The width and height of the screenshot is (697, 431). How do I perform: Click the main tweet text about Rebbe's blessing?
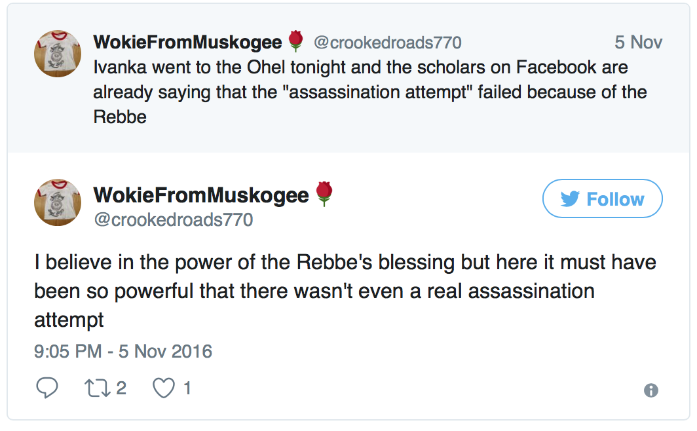coord(345,291)
